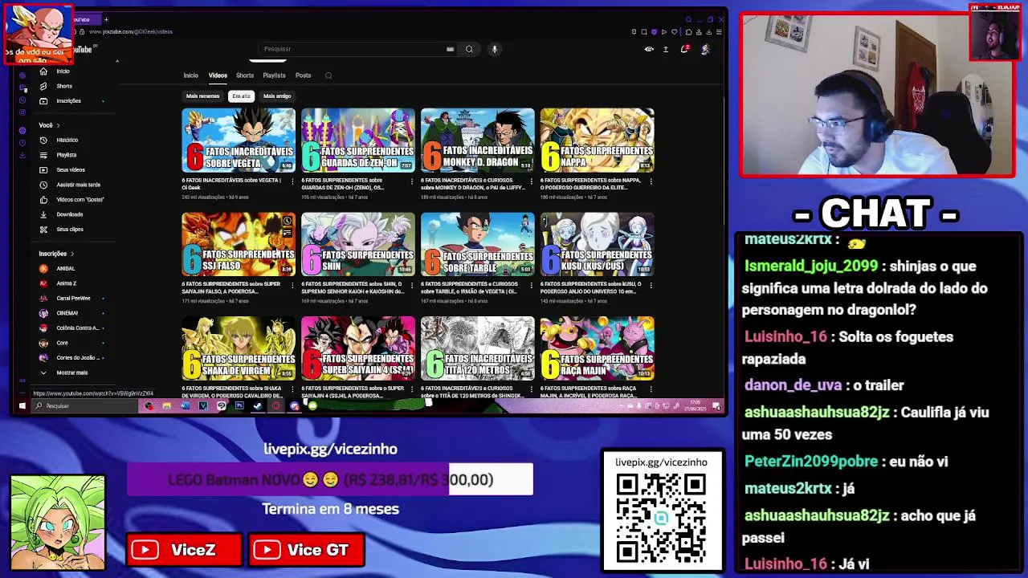Click the browser address bar URL
The image size is (1028, 578).
[x=131, y=32]
